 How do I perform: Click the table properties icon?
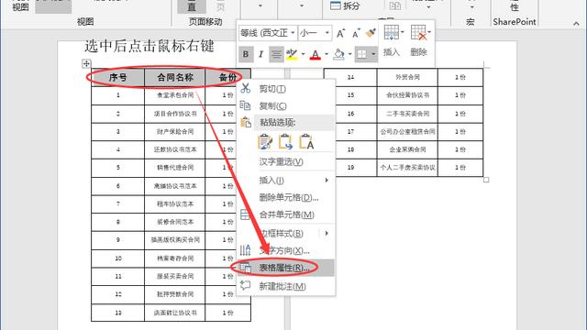246,268
